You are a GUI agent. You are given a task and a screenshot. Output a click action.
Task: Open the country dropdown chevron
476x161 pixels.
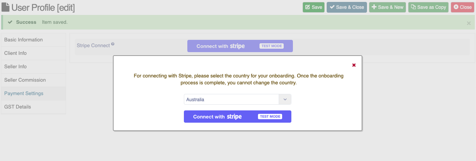285,99
